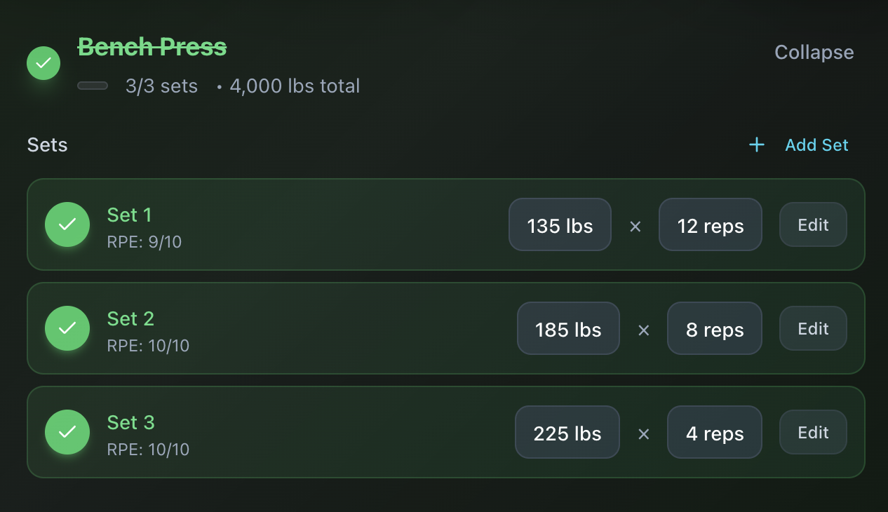Screen dimensions: 888x512
Task: Toggle the Bench Press completion checkmark
Action: [x=43, y=63]
